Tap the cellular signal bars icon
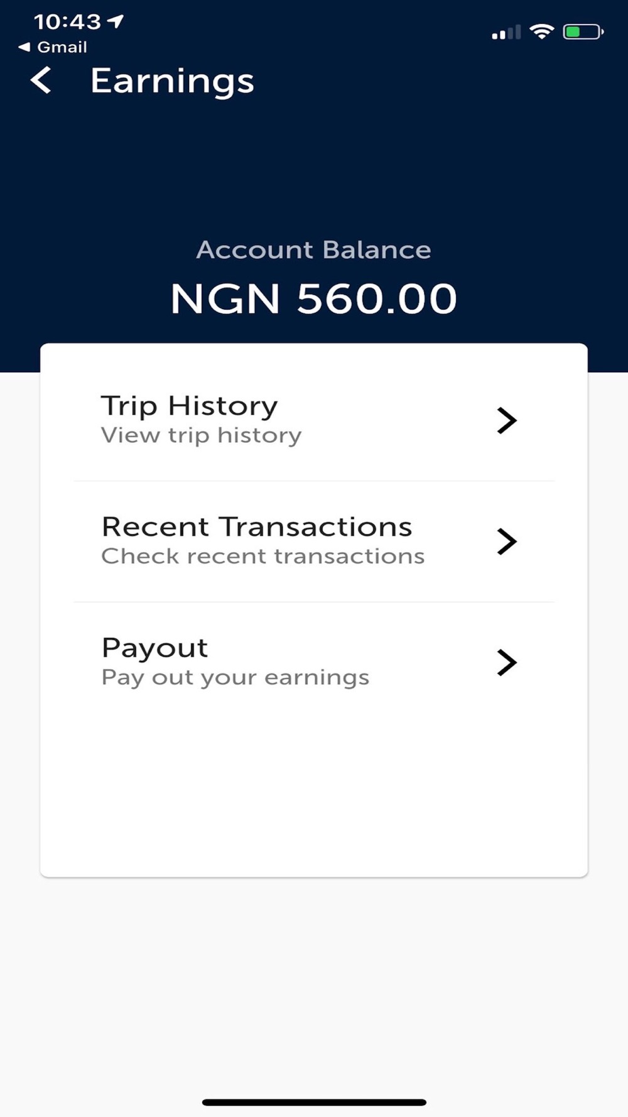Viewport: 628px width, 1117px height. (x=506, y=32)
